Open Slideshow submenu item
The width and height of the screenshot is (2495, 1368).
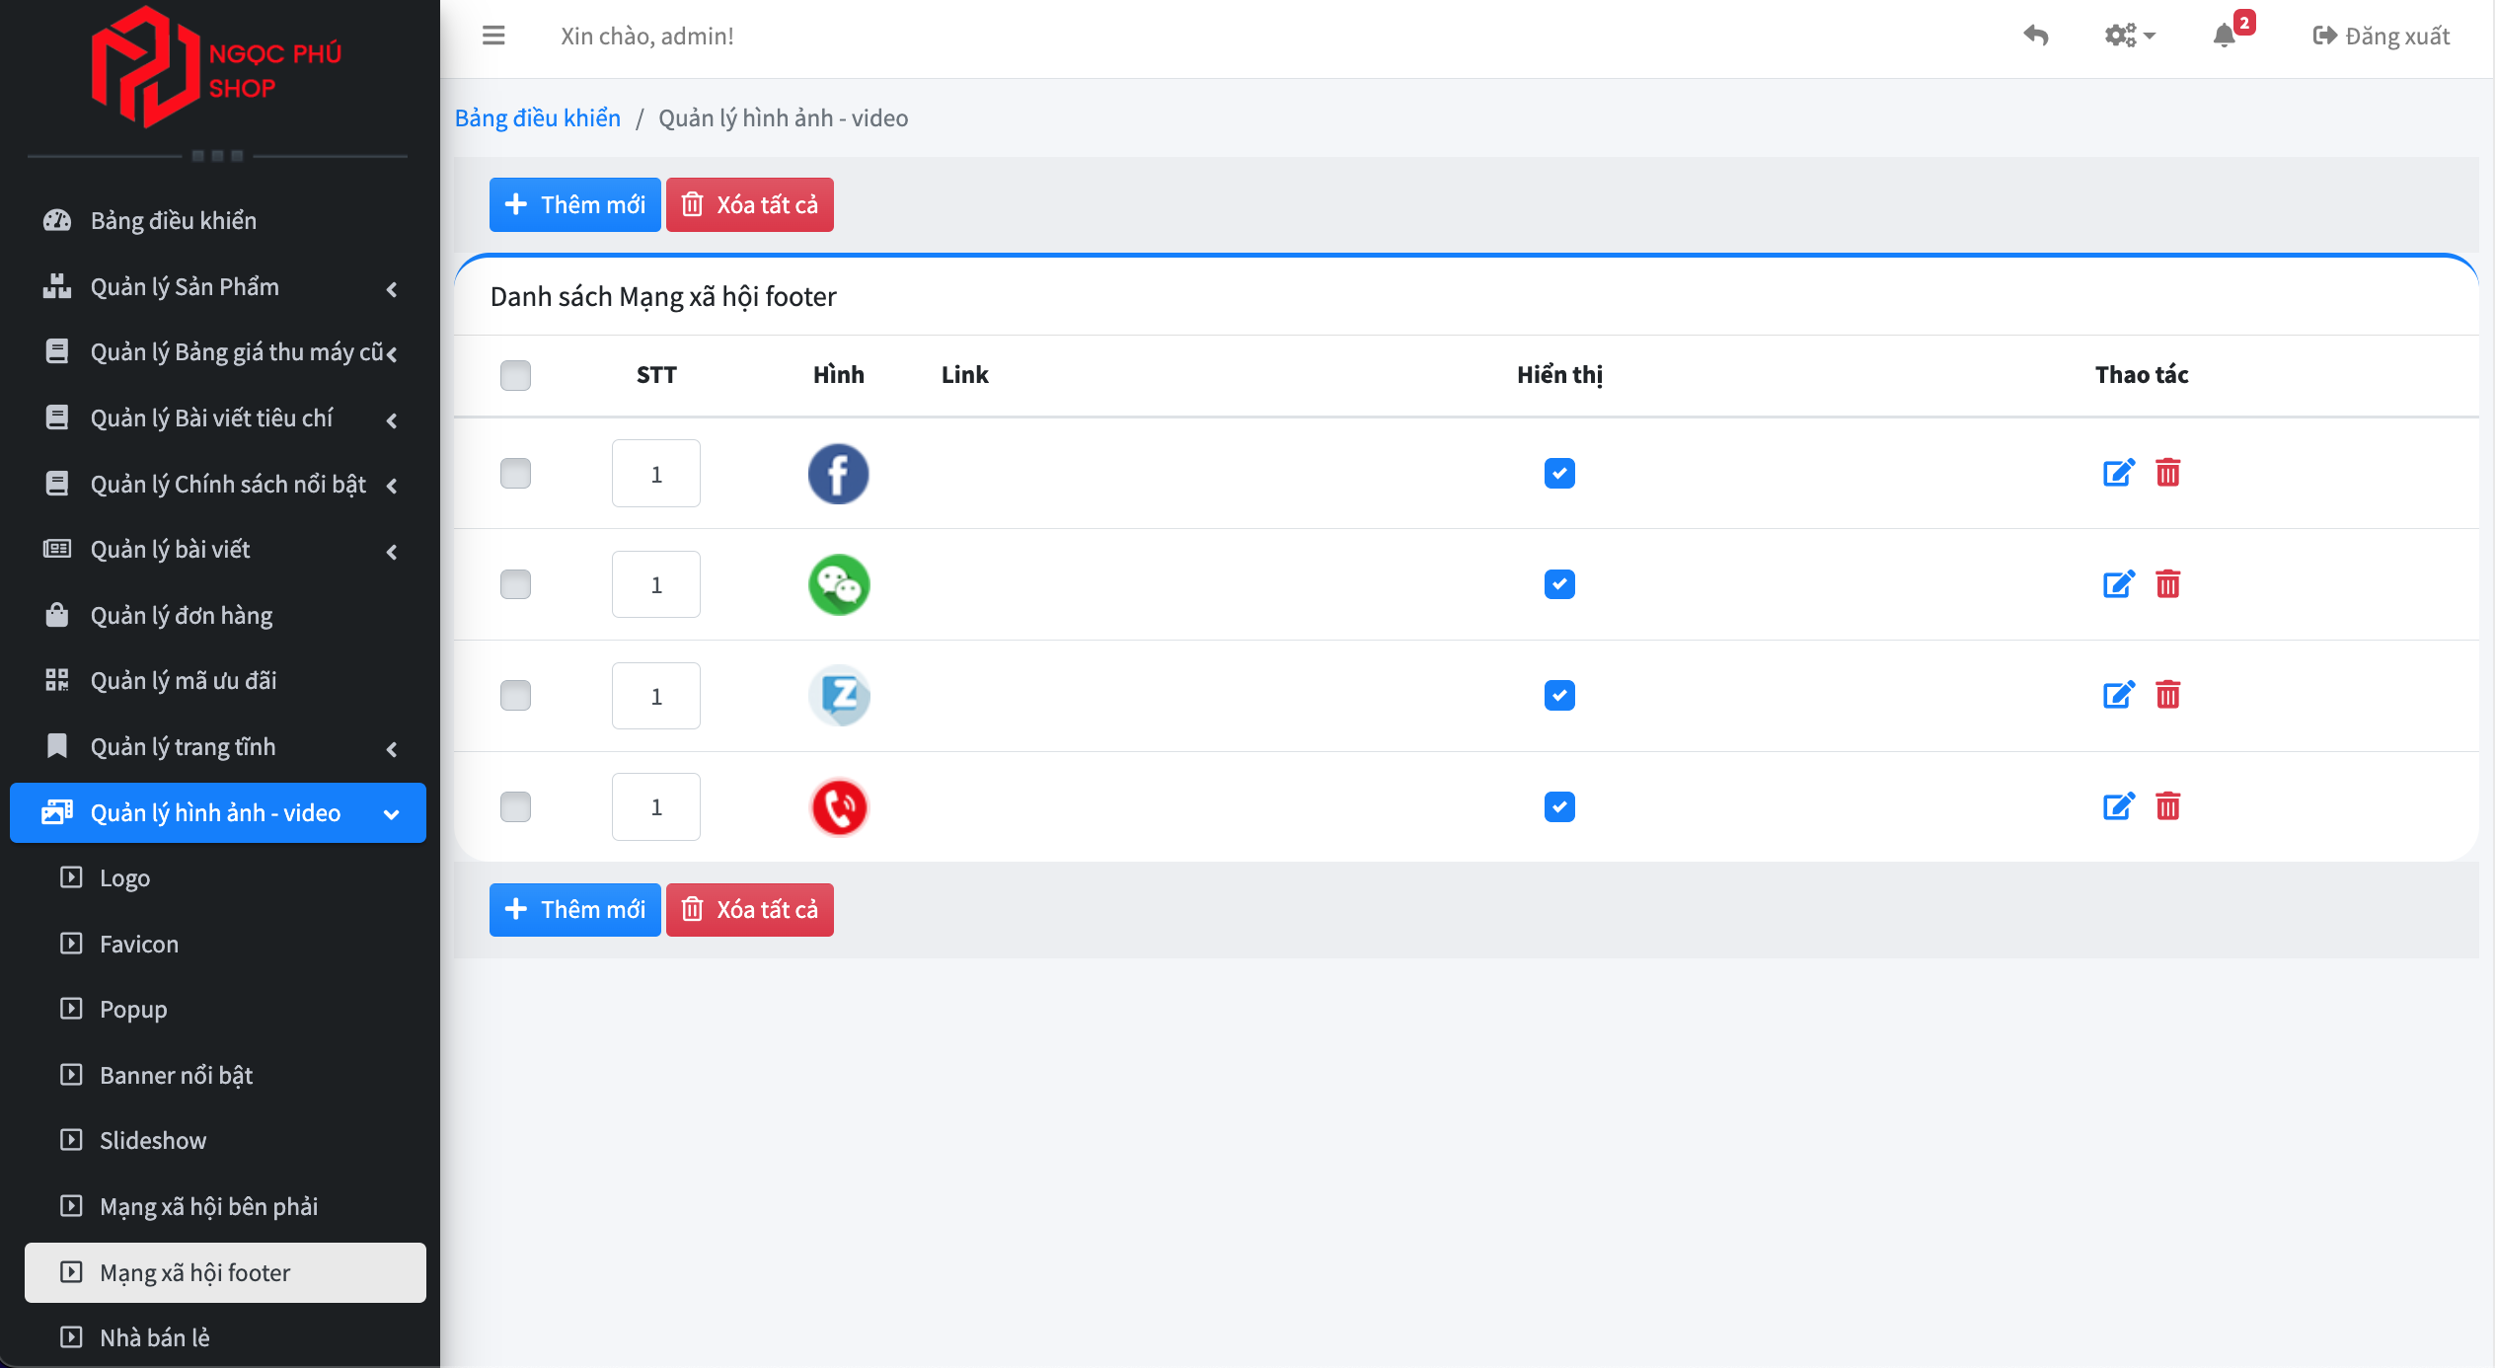pyautogui.click(x=153, y=1141)
